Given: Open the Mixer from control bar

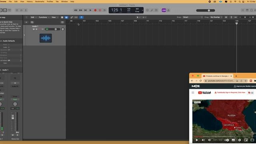Looking at the screenshot, I should (21, 10).
